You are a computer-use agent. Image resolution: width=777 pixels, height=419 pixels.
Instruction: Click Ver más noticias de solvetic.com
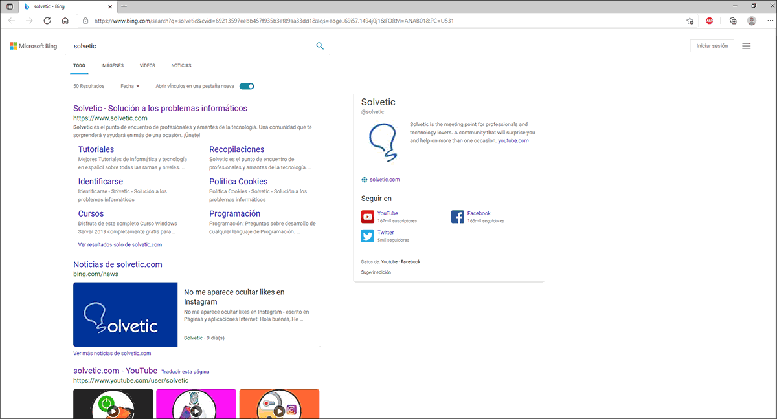coord(112,353)
